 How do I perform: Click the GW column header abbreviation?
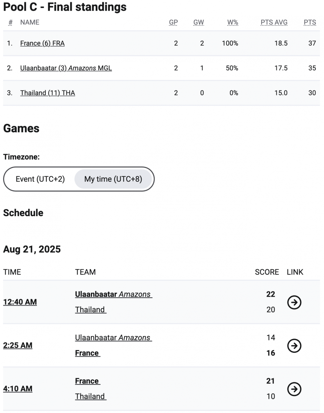199,22
